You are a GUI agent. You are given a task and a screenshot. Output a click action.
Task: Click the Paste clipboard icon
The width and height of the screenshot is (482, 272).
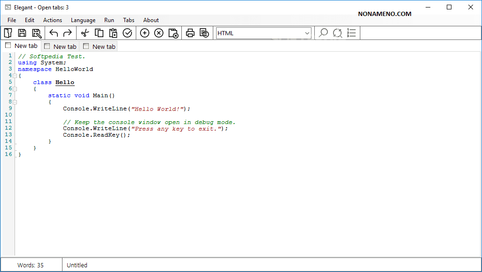click(113, 33)
